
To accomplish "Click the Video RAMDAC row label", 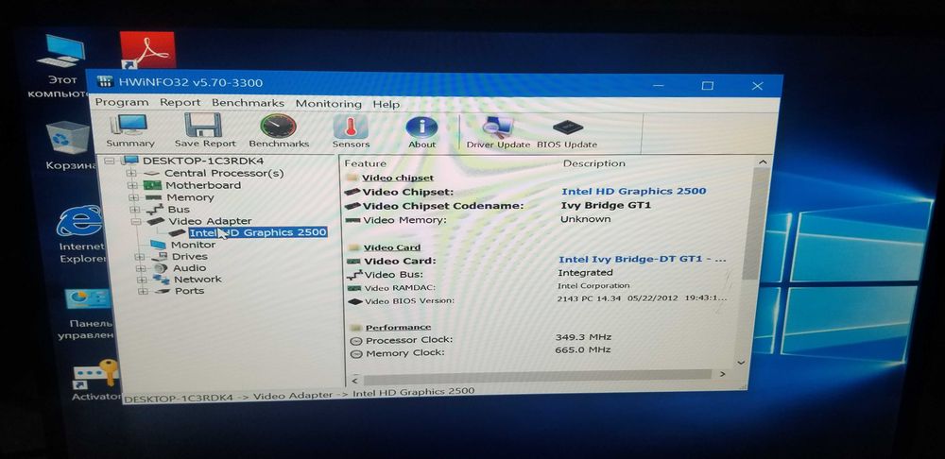I will [x=400, y=288].
